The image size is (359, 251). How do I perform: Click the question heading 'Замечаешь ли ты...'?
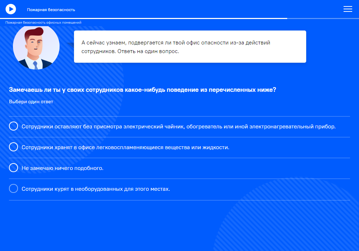(x=143, y=90)
